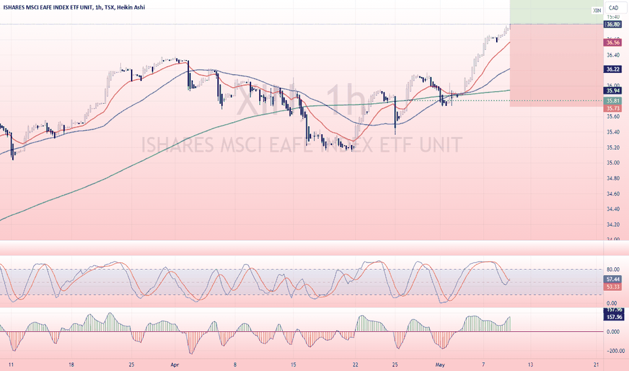Click the -200.00 histogram scale value
629x371 pixels.
616,351
